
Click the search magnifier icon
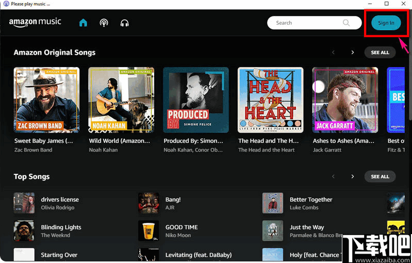pyautogui.click(x=347, y=23)
